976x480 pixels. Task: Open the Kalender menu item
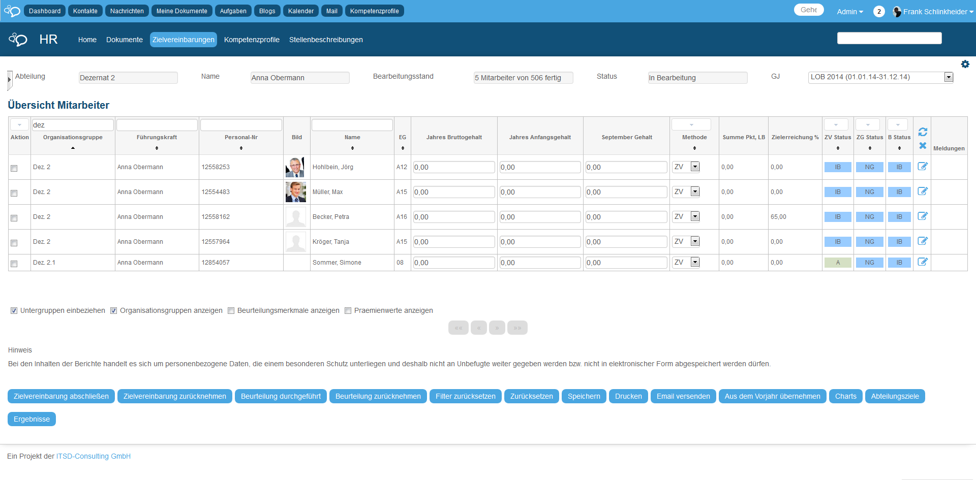pyautogui.click(x=300, y=11)
